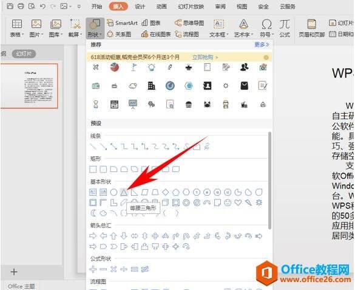The width and height of the screenshot is (355, 290).
Task: Select the multiply sign in 公式形状
Action: tap(113, 269)
